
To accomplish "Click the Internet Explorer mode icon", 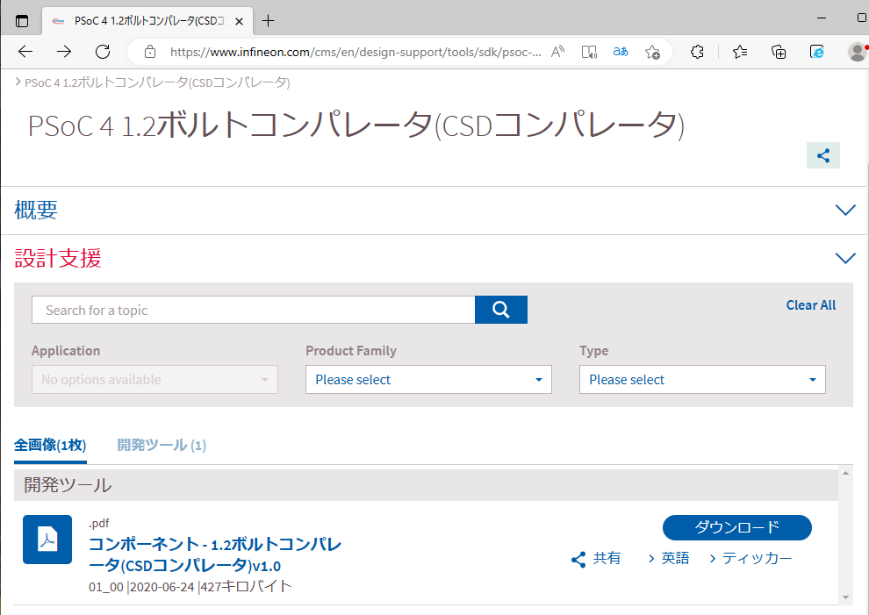I will pos(817,52).
